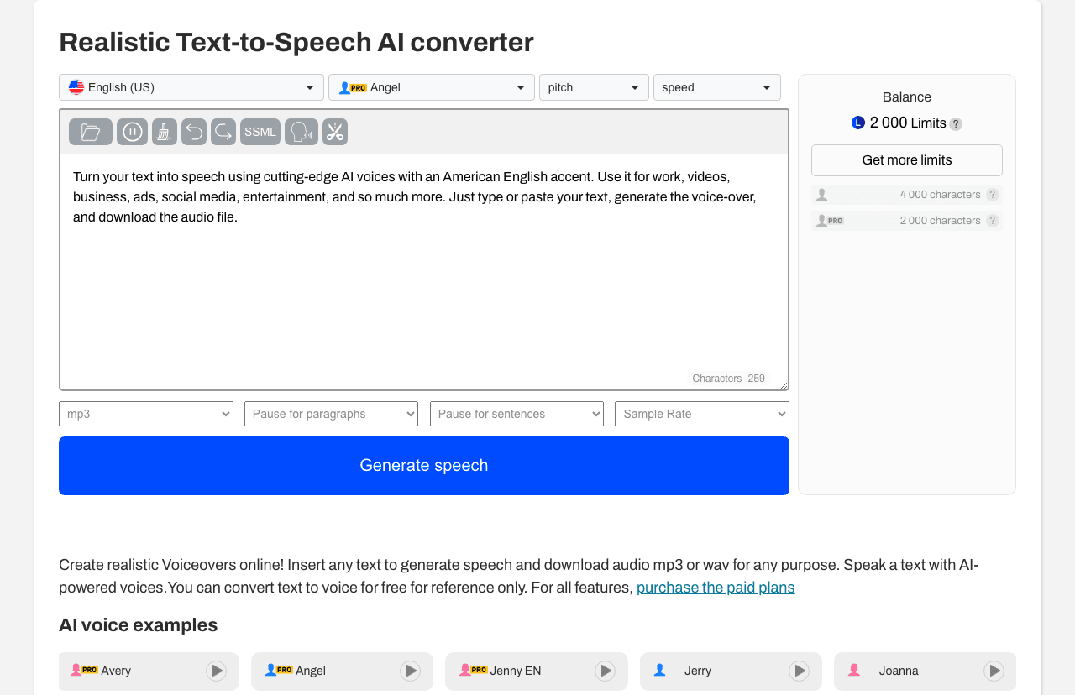Play the Jerry voice sample
Screen dimensions: 1075x695
click(799, 671)
